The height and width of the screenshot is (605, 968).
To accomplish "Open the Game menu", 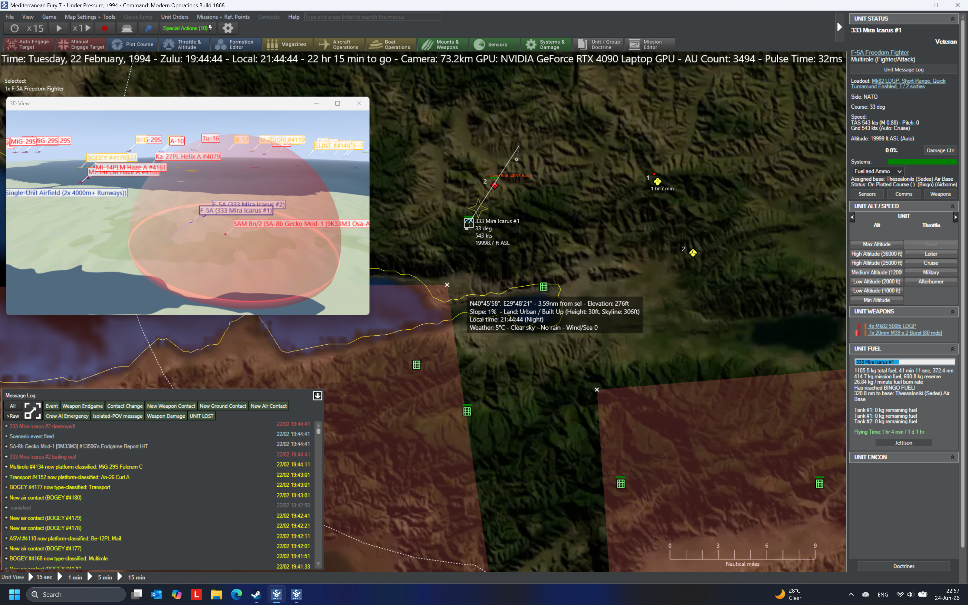I will 49,17.
